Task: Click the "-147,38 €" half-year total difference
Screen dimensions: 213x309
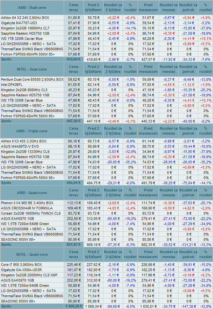Action: click(x=188, y=306)
